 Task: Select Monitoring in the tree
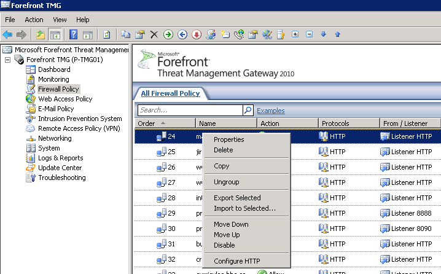tap(53, 79)
